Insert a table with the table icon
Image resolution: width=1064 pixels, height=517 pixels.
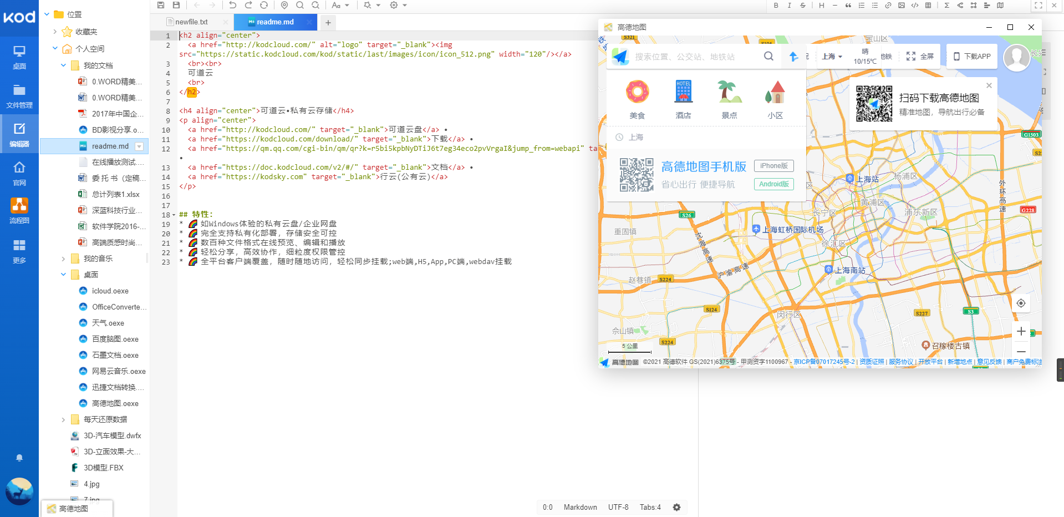pos(928,5)
